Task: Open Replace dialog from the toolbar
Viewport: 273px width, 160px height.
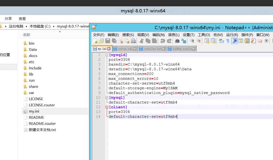Action: click(x=184, y=41)
